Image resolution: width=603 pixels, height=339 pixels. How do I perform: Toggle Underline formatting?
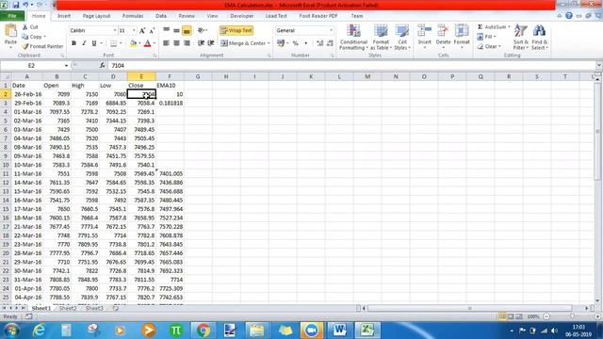tap(94, 43)
